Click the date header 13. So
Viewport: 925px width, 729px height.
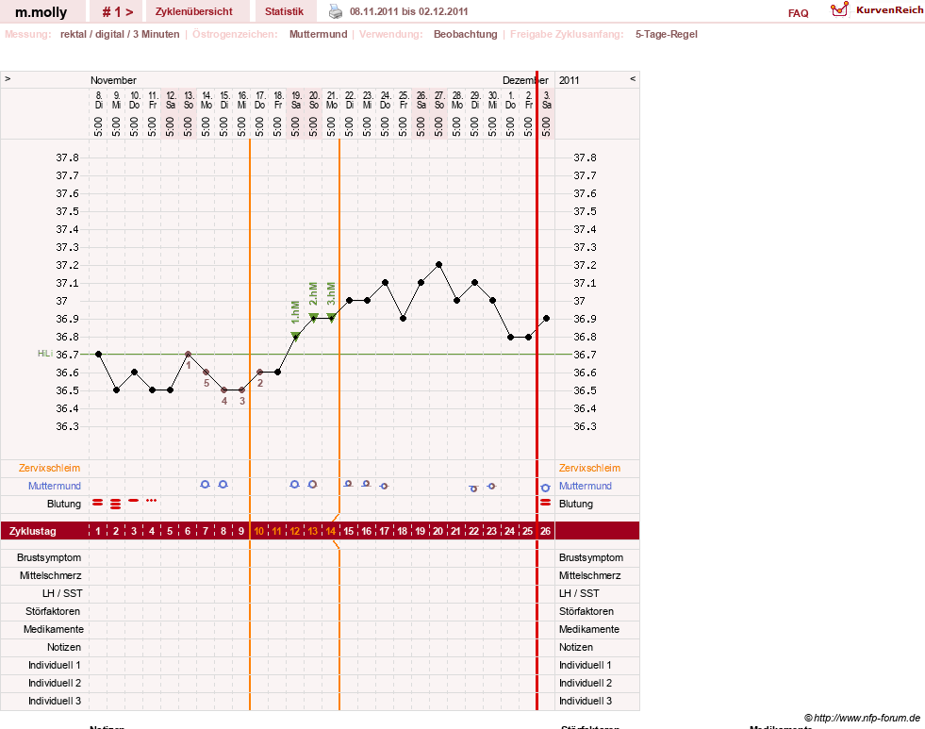(189, 100)
